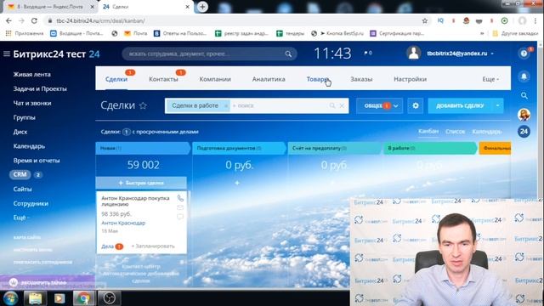Viewport: 544px width, 306px height.
Task: Open the arrow next to Добавить сделку
Action: 497,105
